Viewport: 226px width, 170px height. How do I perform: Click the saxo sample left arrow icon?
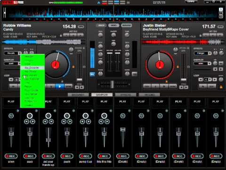pos(27,122)
